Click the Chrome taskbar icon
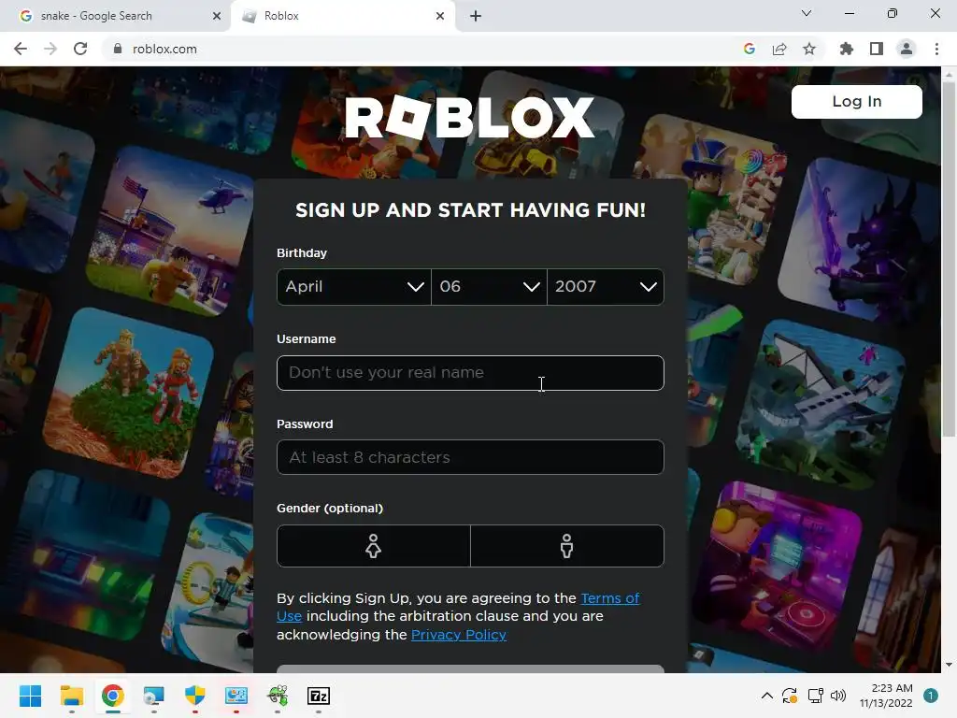Image resolution: width=957 pixels, height=718 pixels. 113,696
